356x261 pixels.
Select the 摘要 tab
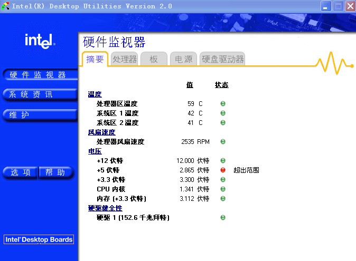[95, 59]
